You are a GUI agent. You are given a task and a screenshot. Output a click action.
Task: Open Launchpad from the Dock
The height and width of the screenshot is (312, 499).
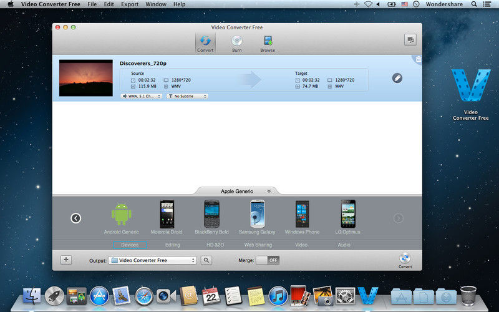pos(54,296)
